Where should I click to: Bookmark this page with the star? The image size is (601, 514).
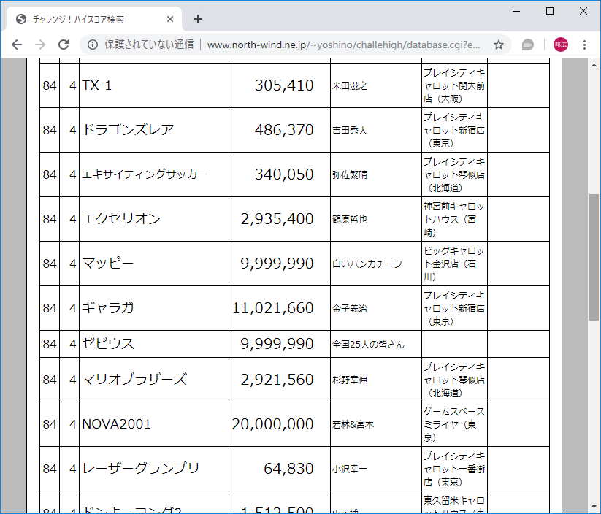coord(498,45)
